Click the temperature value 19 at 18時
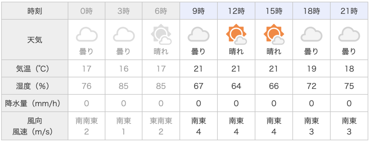 pyautogui.click(x=311, y=68)
